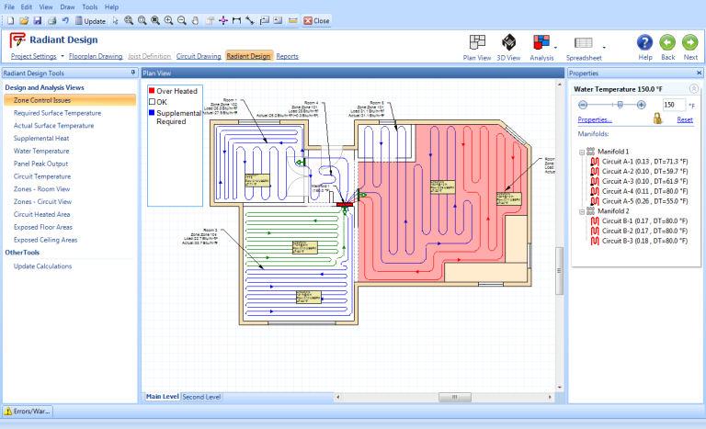Viewport: 706px width, 429px height.
Task: Collapse the Manifold 2 tree node
Action: pyautogui.click(x=582, y=211)
